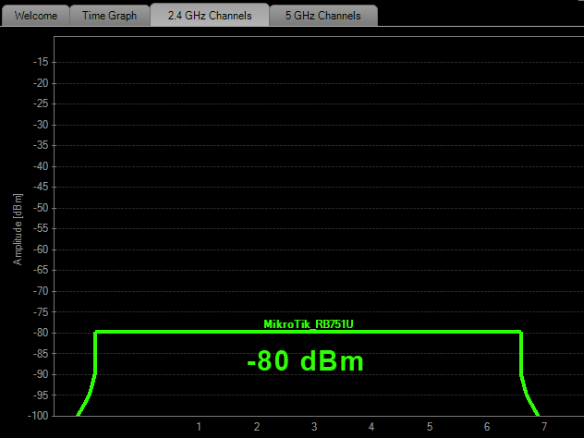Click channel 6 on the axis

click(x=487, y=427)
